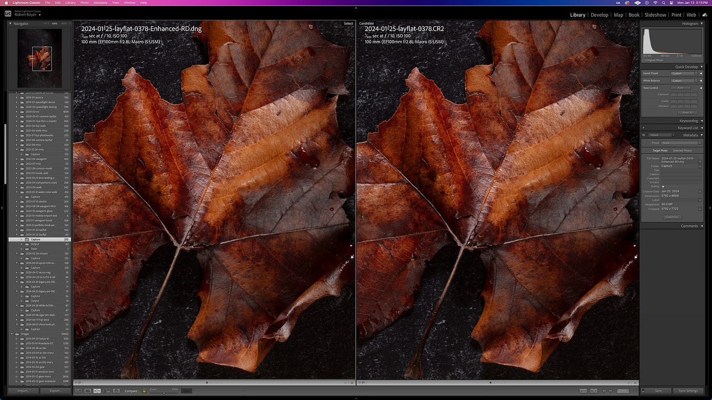Image resolution: width=712 pixels, height=400 pixels.
Task: Toggle the Original Photo checkbox under Histogram
Action: coord(645,60)
